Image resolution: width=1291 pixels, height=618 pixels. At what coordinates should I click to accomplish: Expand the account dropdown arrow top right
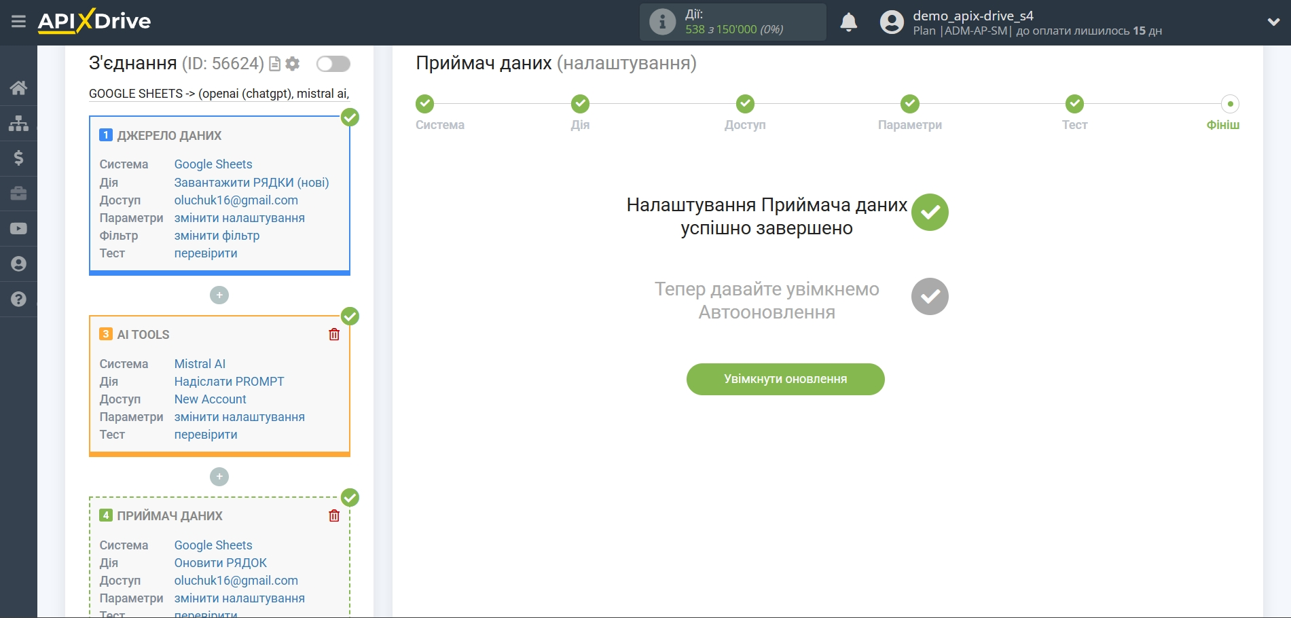[1273, 22]
